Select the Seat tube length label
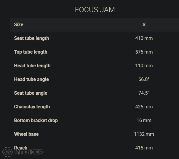Image resolution: width=179 pixels, height=159 pixels. (x=31, y=38)
